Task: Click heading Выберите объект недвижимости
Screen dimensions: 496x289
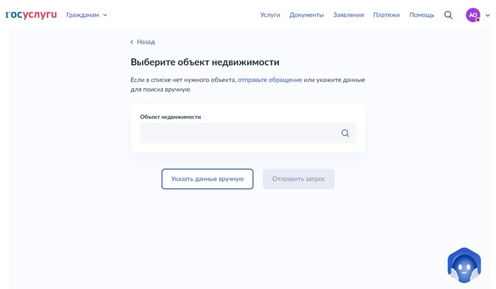Action: (205, 62)
